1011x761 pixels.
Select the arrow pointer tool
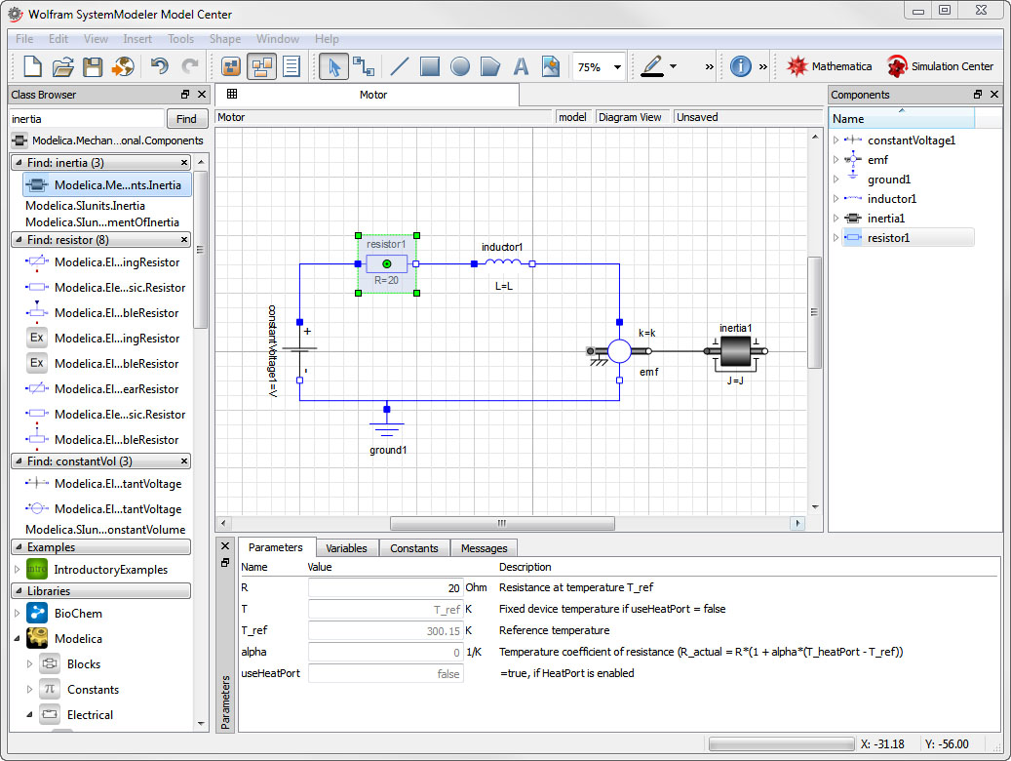[x=334, y=66]
